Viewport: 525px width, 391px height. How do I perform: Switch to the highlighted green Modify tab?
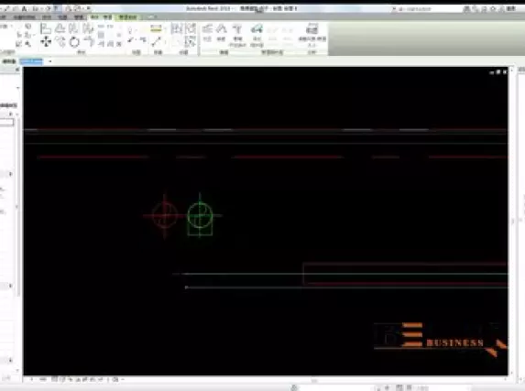click(x=127, y=16)
